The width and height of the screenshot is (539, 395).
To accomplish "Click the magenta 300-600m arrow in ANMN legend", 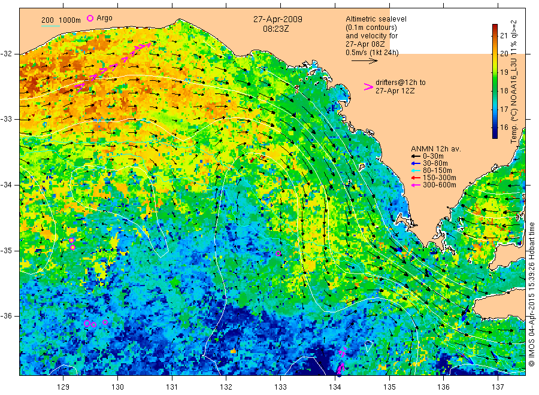I will tap(416, 185).
